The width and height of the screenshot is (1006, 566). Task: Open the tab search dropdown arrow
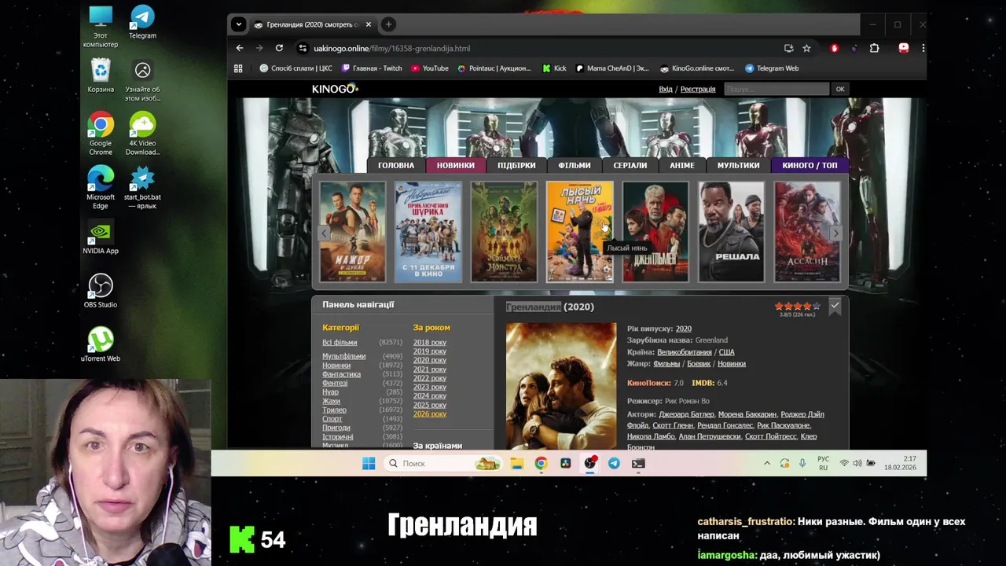click(x=238, y=24)
